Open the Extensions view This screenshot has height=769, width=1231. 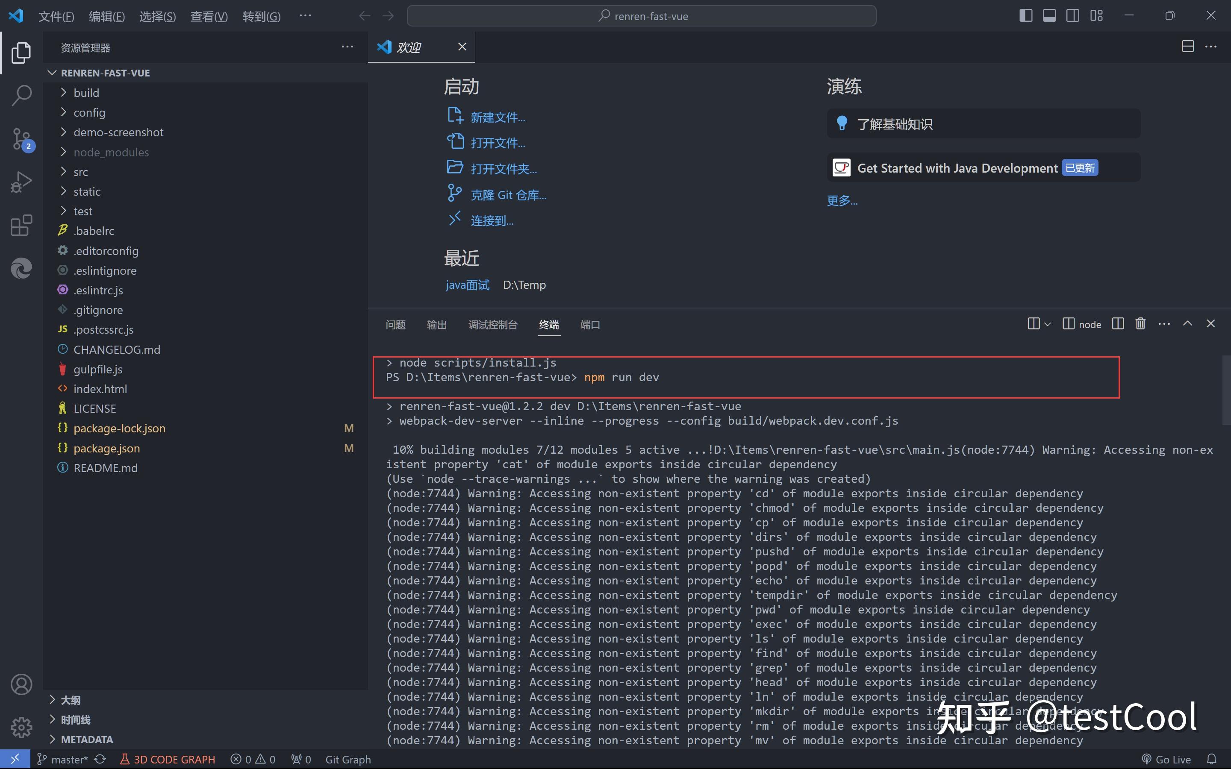tap(21, 225)
